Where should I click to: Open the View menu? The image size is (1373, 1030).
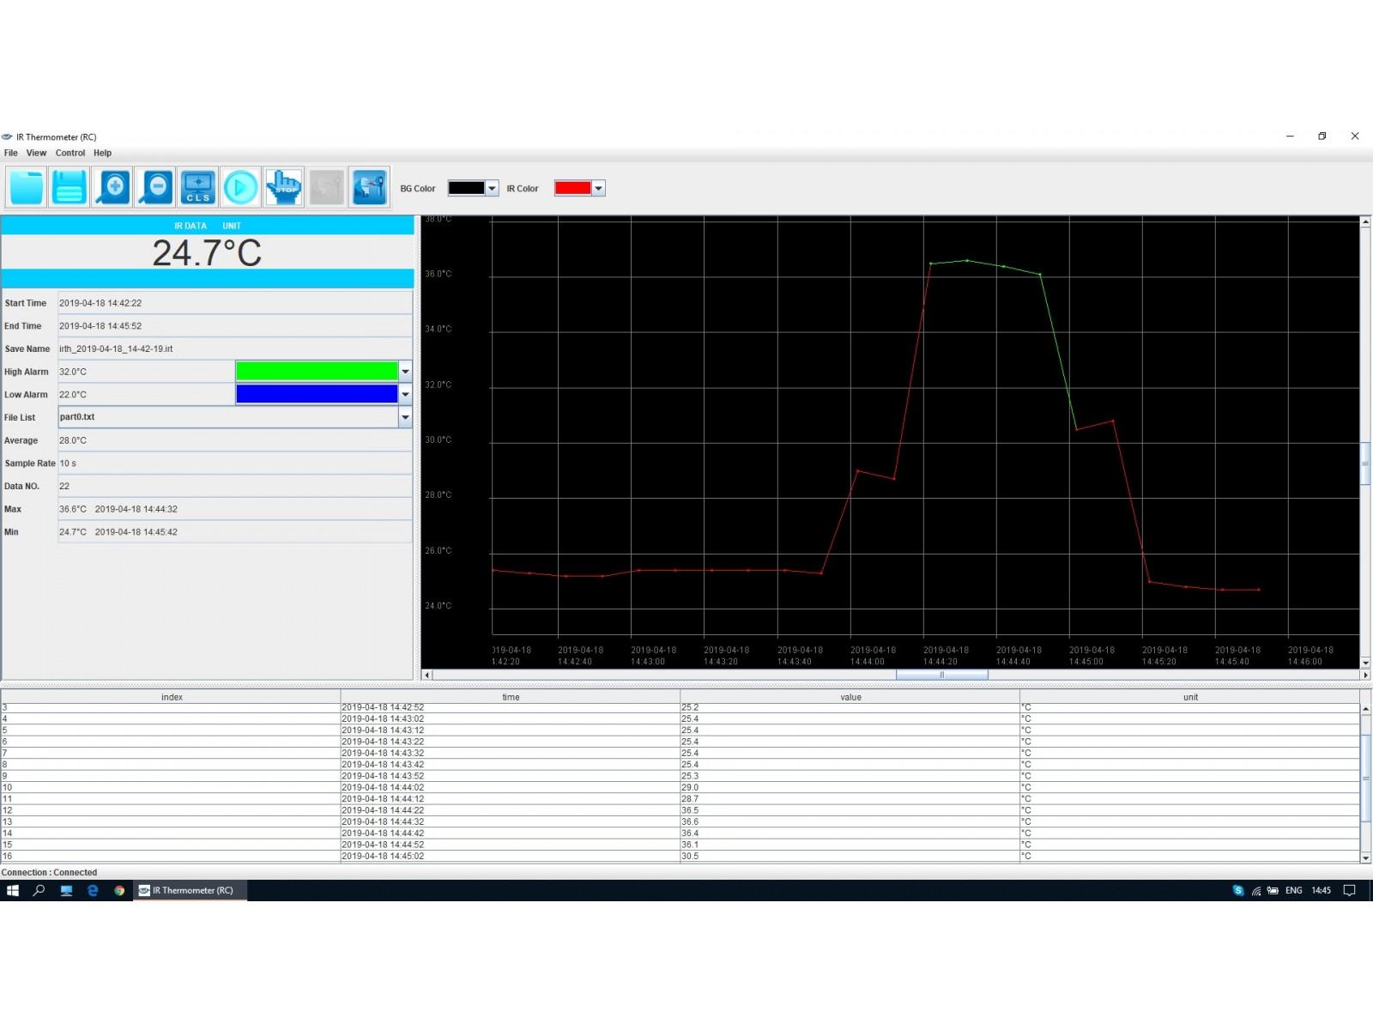tap(36, 153)
